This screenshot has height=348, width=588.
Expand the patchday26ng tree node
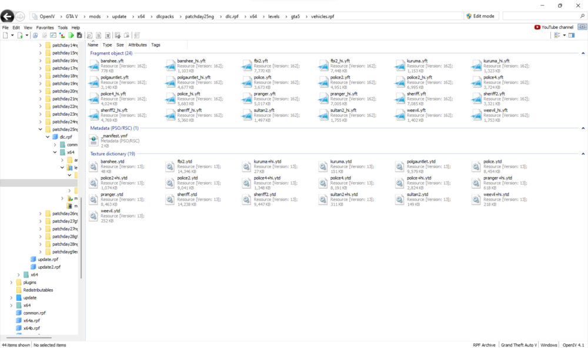click(39, 213)
